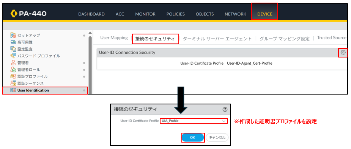Go to the POLICIES tab
351x149 pixels.
click(175, 14)
